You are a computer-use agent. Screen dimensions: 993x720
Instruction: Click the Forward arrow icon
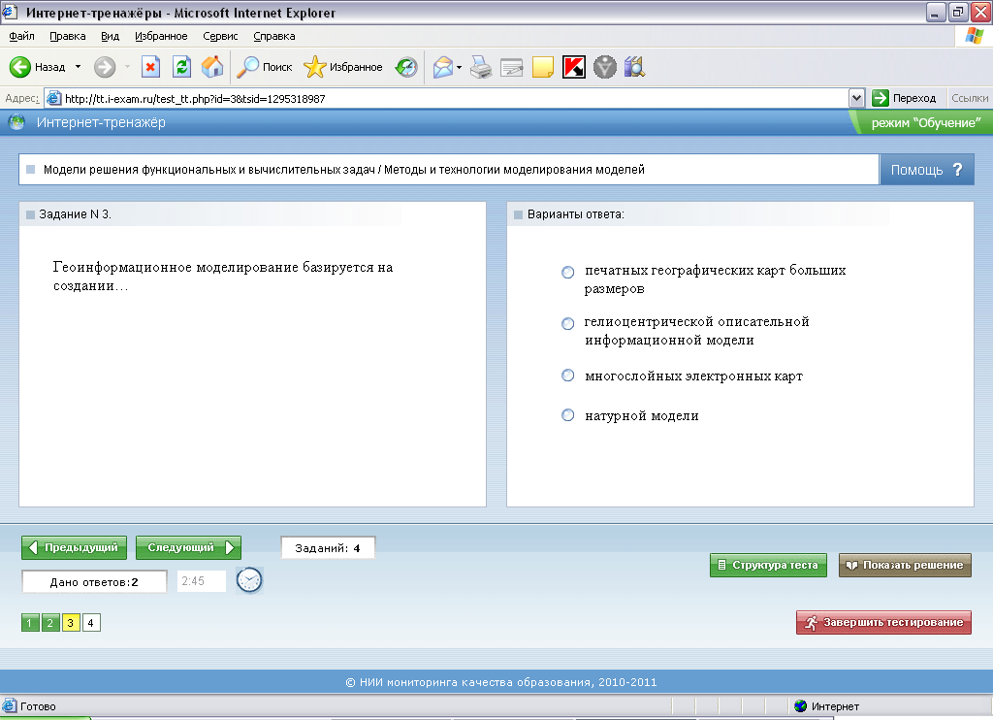(x=105, y=67)
